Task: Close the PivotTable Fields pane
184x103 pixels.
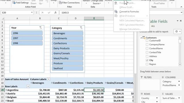Action: pos(181,21)
